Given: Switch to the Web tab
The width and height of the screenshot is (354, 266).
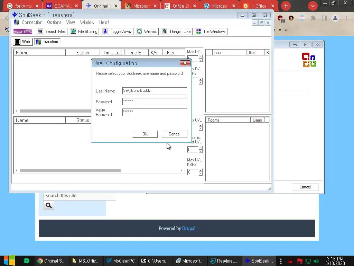Looking at the screenshot, I should [22, 42].
